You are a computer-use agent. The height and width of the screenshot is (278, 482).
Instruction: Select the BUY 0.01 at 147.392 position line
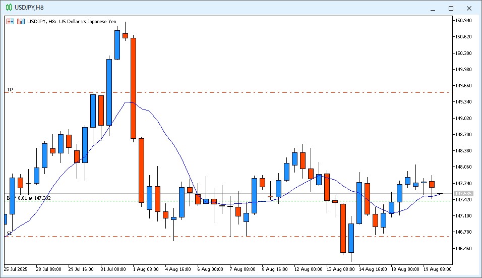228,201
